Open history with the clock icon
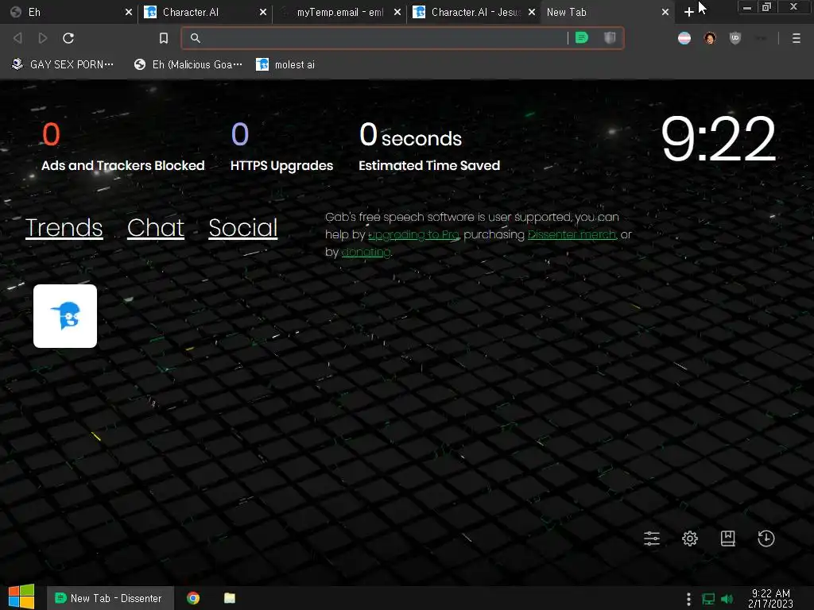814x610 pixels. 766,539
